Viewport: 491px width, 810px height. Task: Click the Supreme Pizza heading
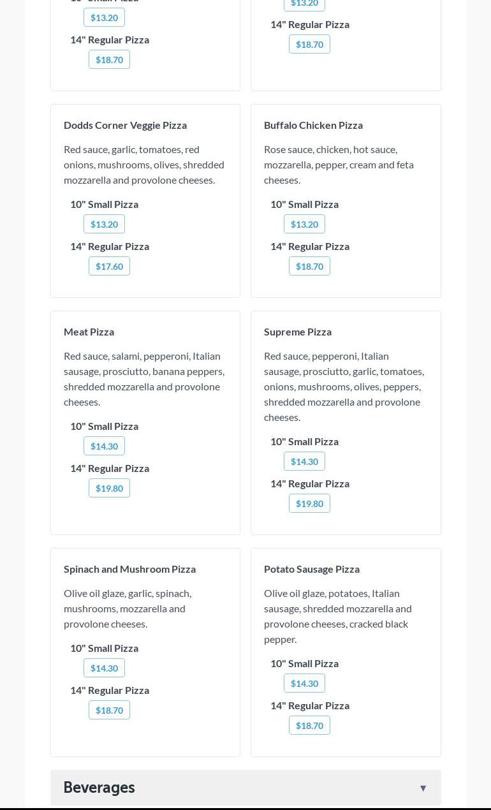click(x=298, y=332)
